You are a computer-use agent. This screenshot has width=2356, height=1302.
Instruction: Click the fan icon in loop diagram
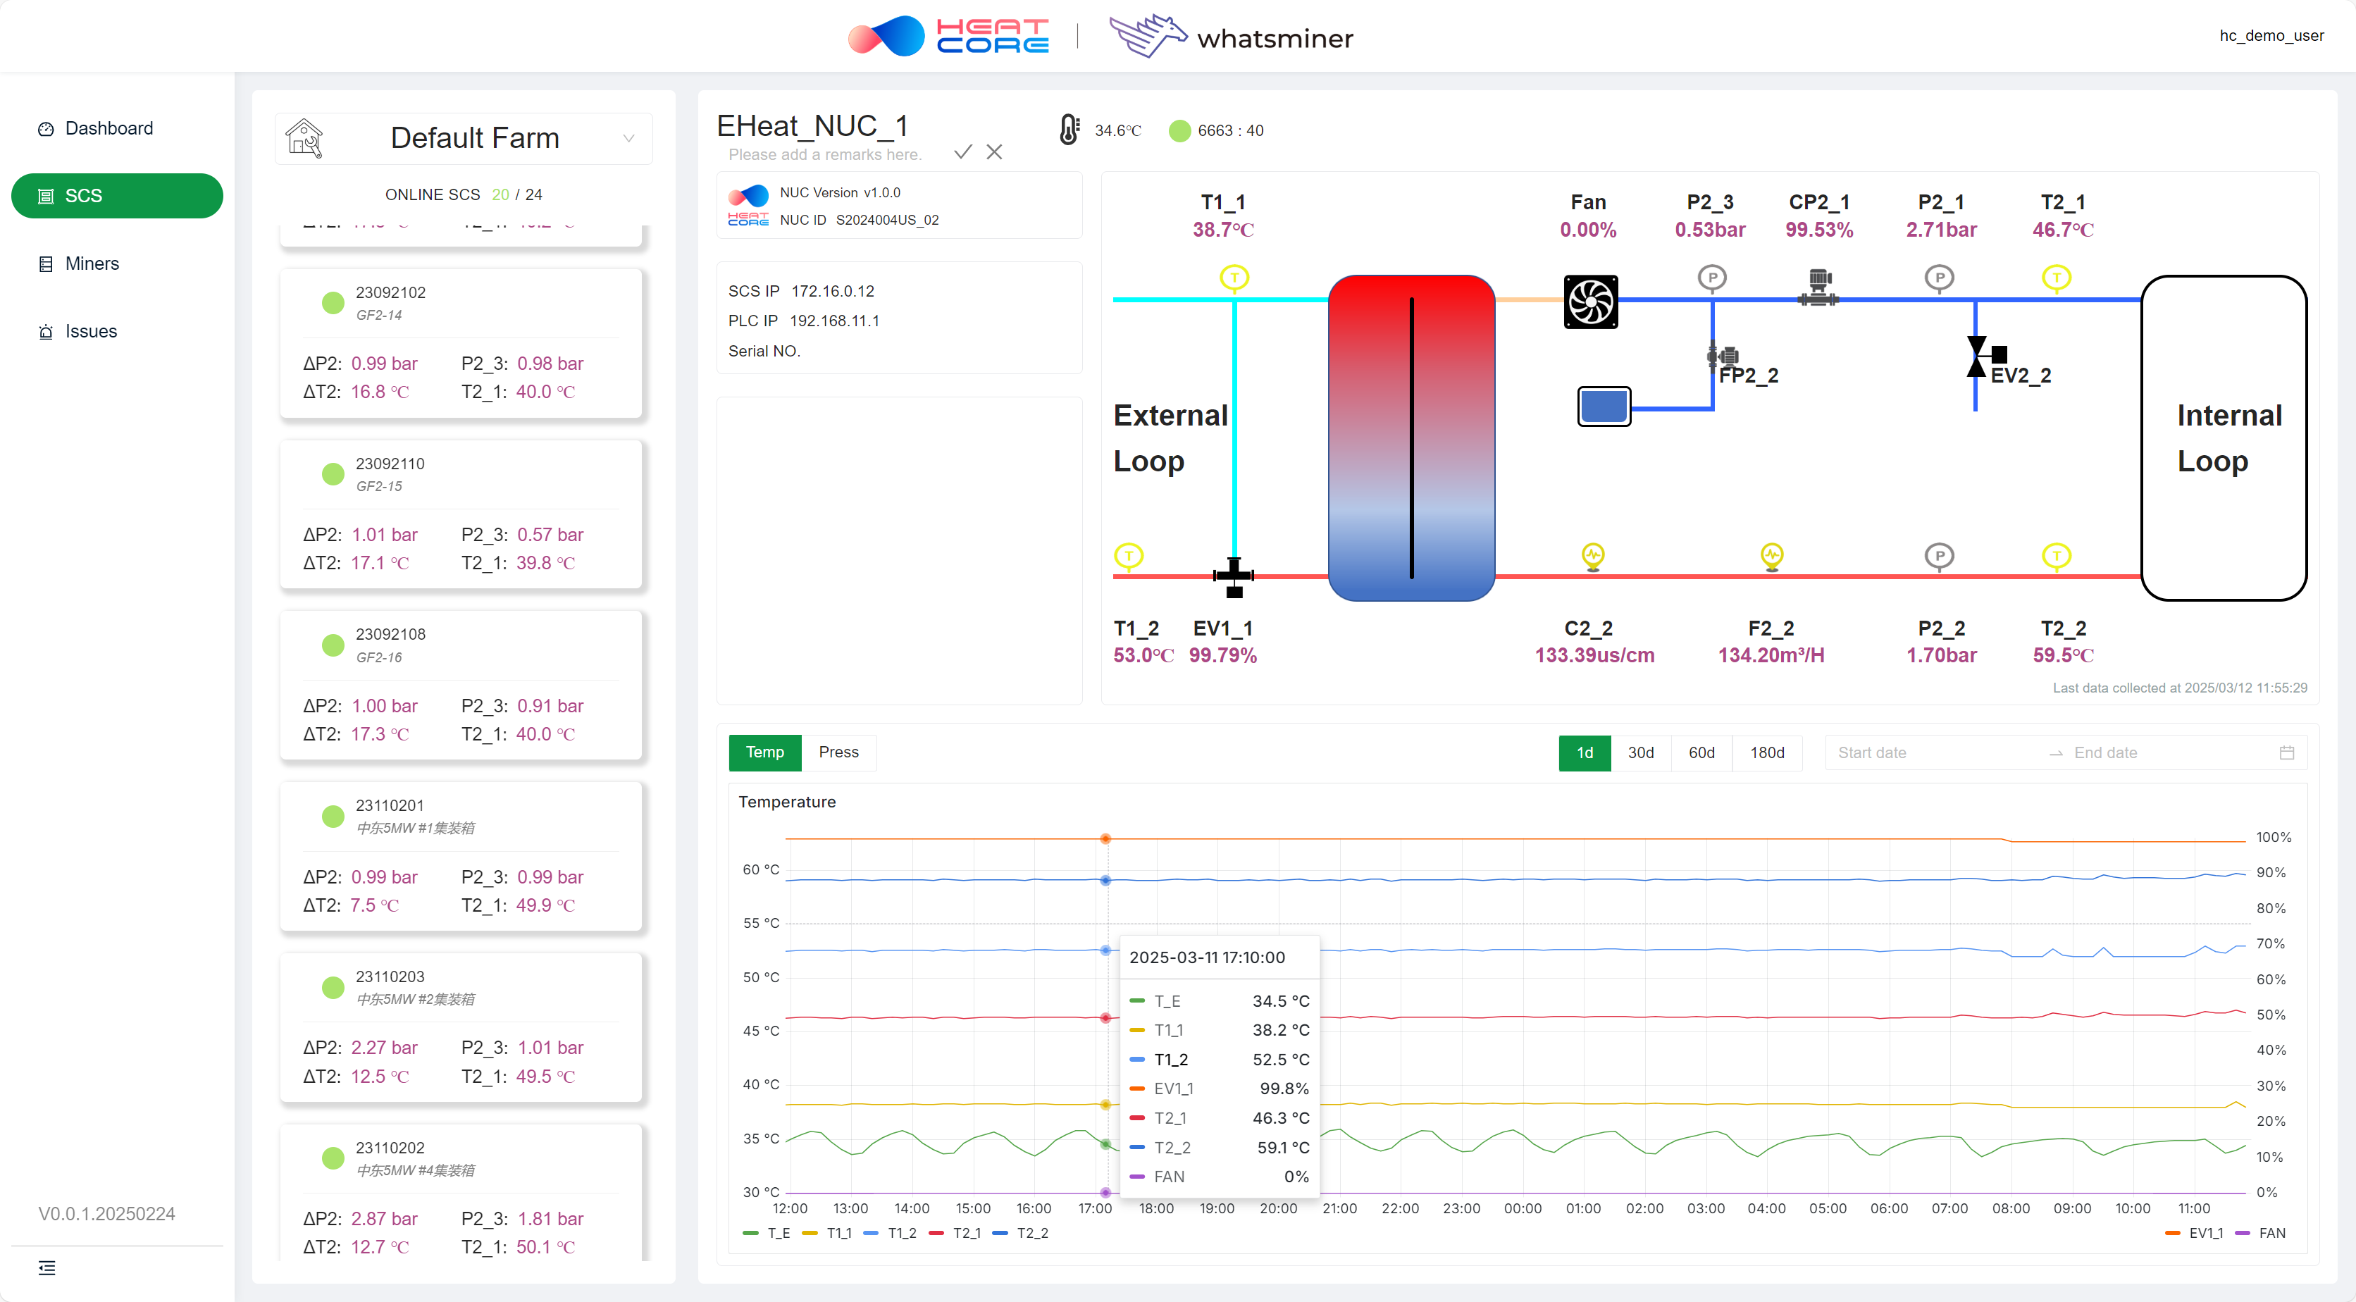coord(1590,301)
